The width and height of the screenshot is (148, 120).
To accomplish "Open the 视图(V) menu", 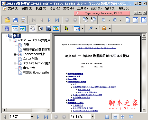I will tap(41, 8).
